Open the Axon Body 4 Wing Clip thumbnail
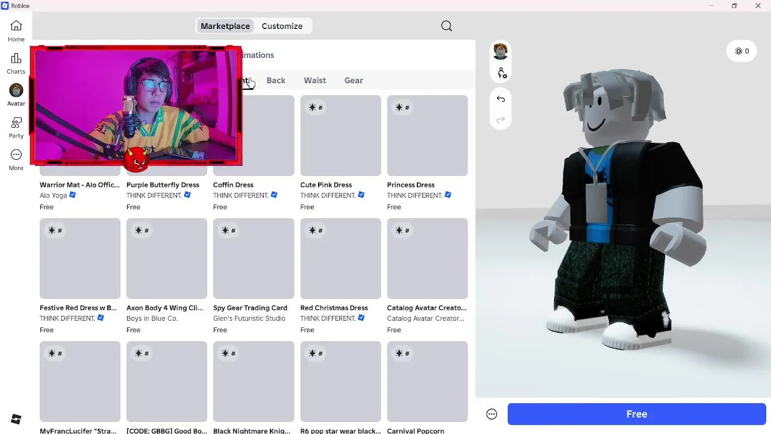771x434 pixels. [167, 259]
